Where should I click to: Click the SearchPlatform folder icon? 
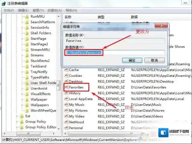point(27,22)
